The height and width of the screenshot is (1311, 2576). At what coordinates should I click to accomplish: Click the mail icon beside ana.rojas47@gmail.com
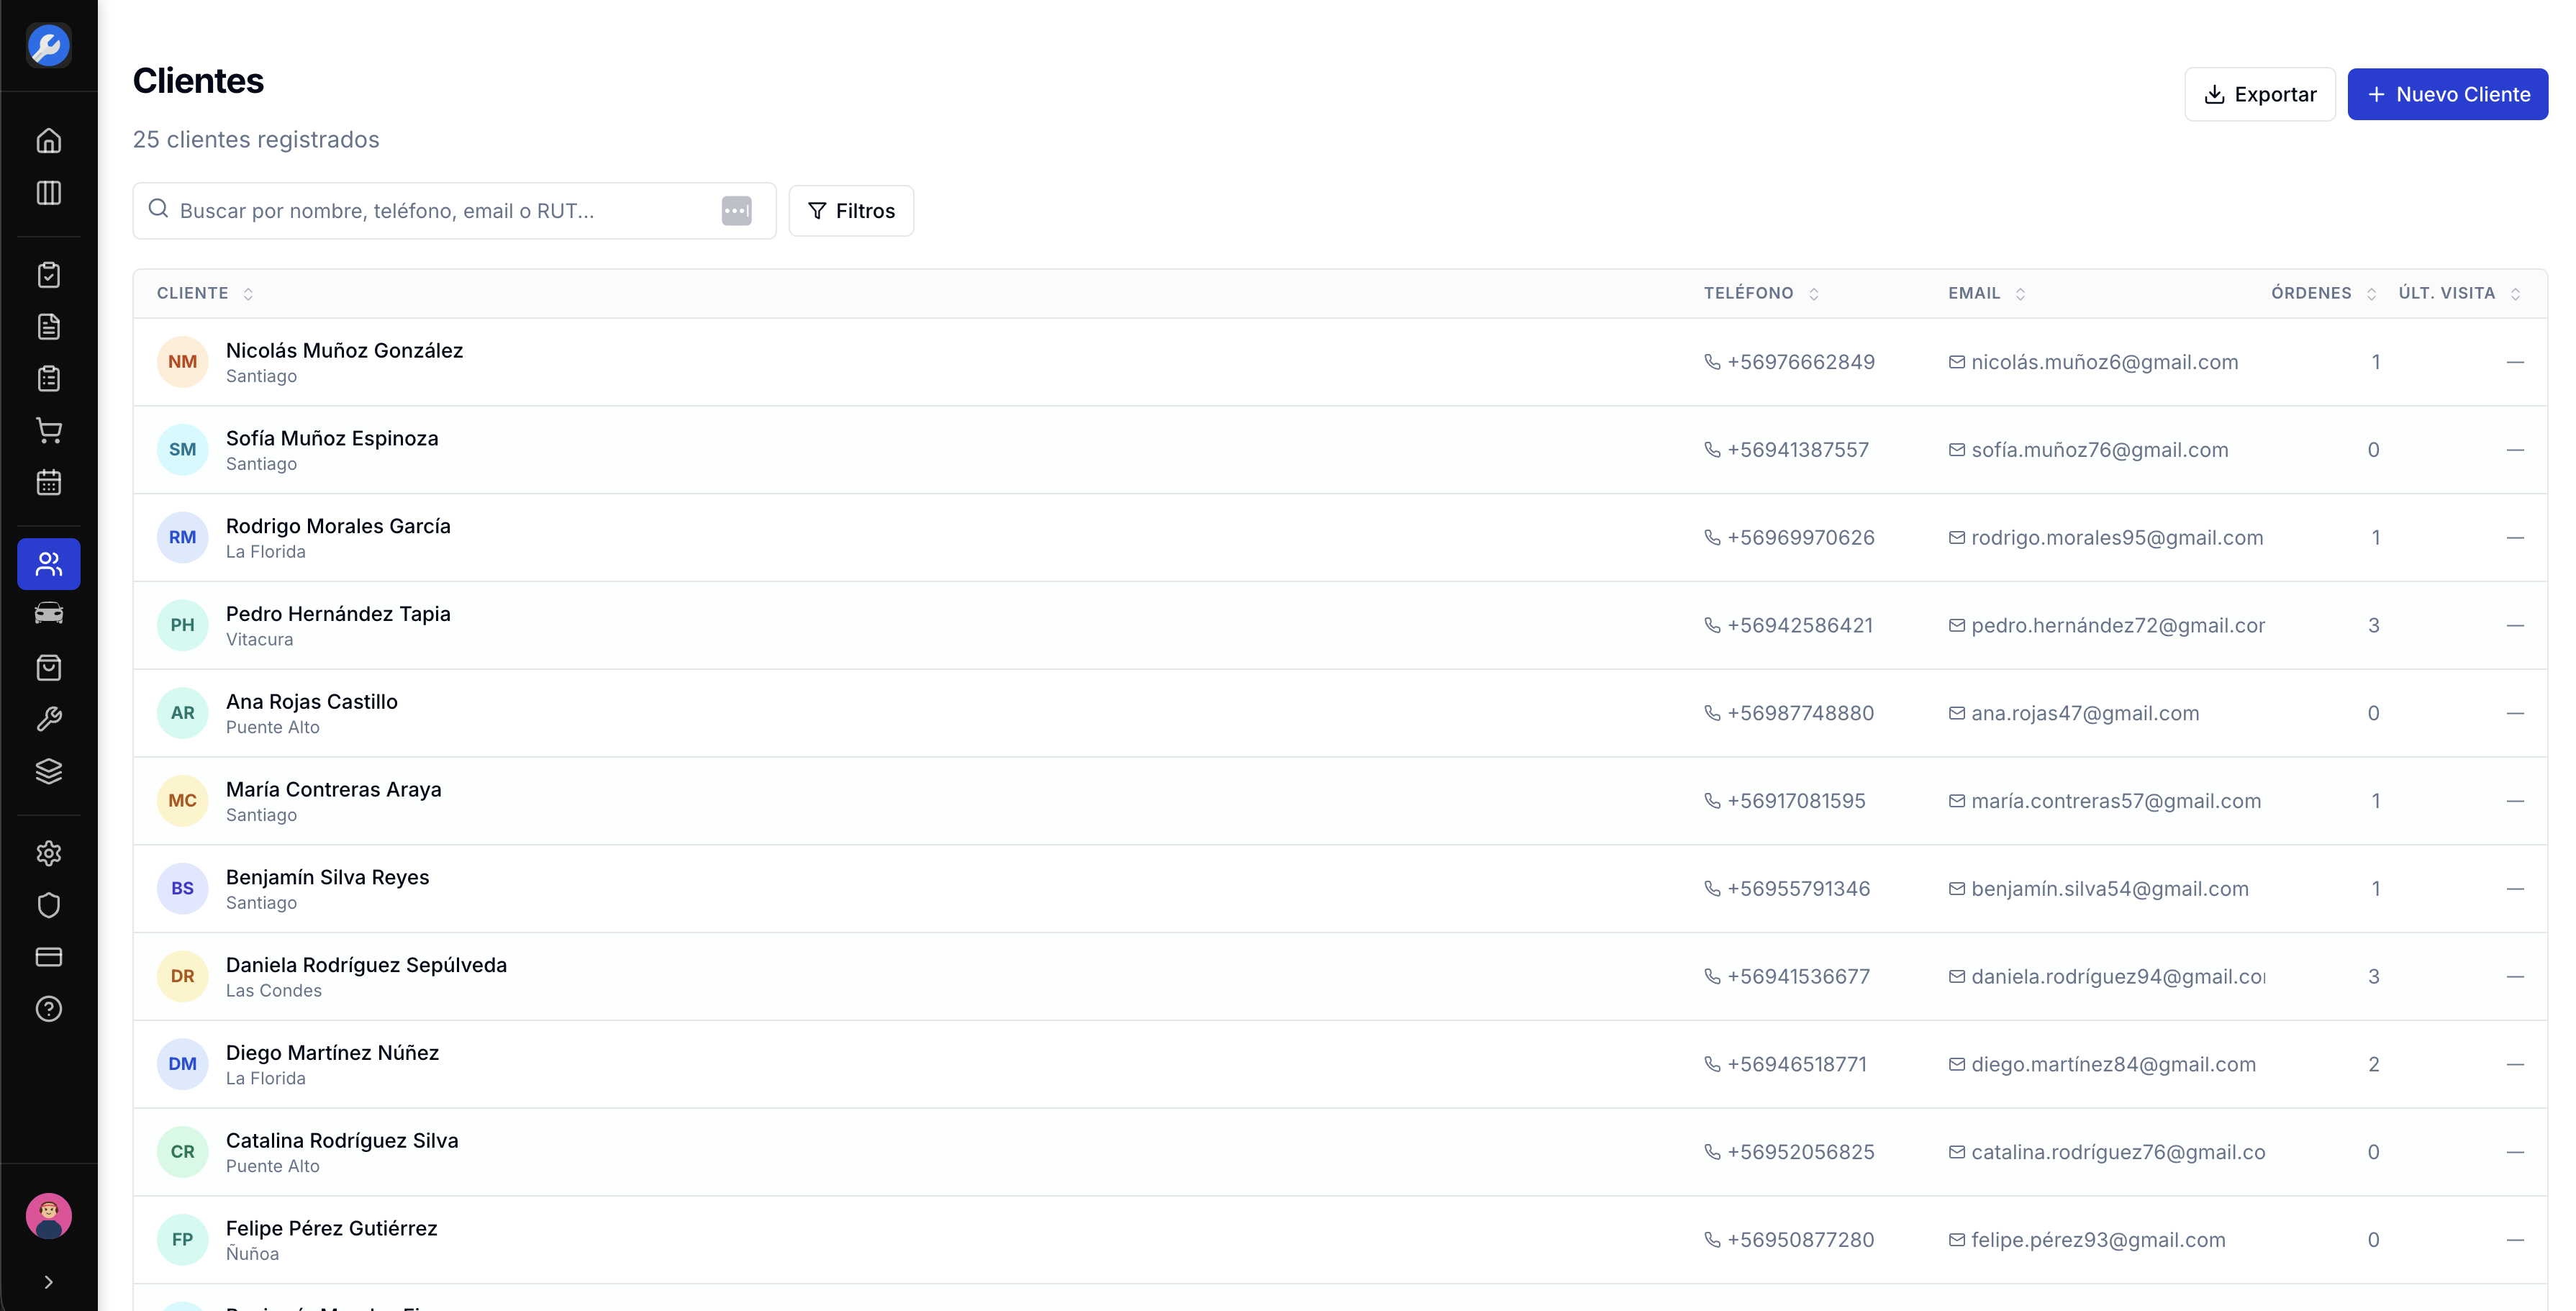[x=1956, y=713]
